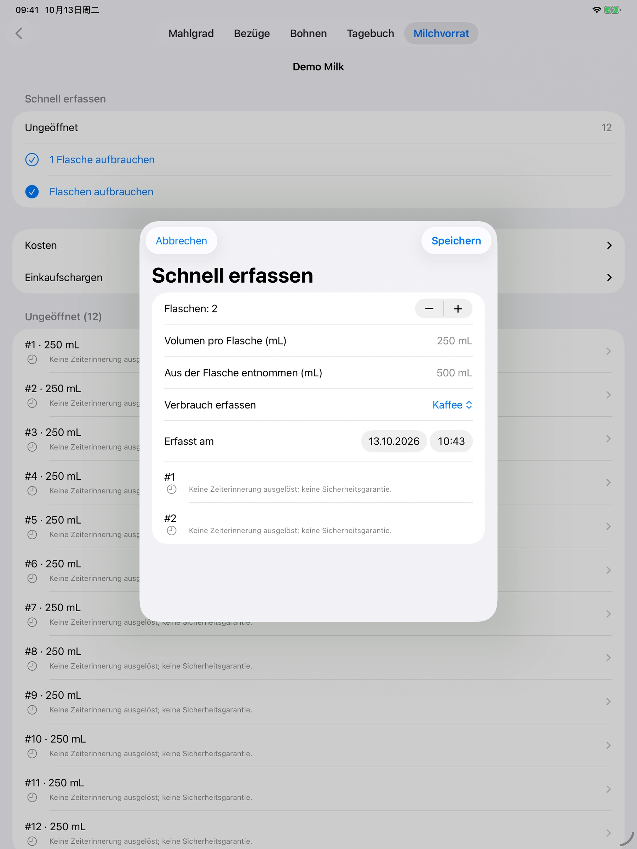
Task: Open bottle row #12 · 250 mL
Action: [318, 833]
